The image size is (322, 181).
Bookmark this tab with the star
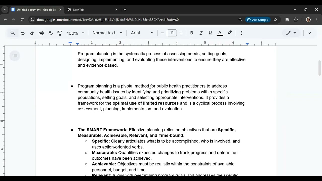275,20
